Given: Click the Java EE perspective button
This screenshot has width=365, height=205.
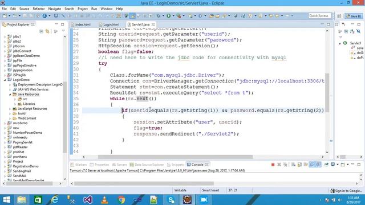Looking at the screenshot, I should [x=354, y=16].
